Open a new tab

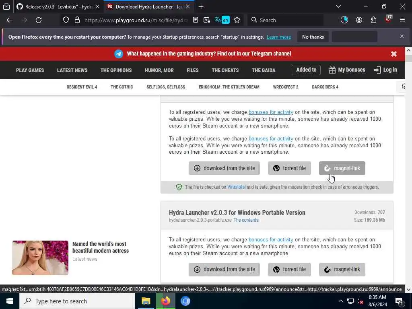tap(201, 7)
